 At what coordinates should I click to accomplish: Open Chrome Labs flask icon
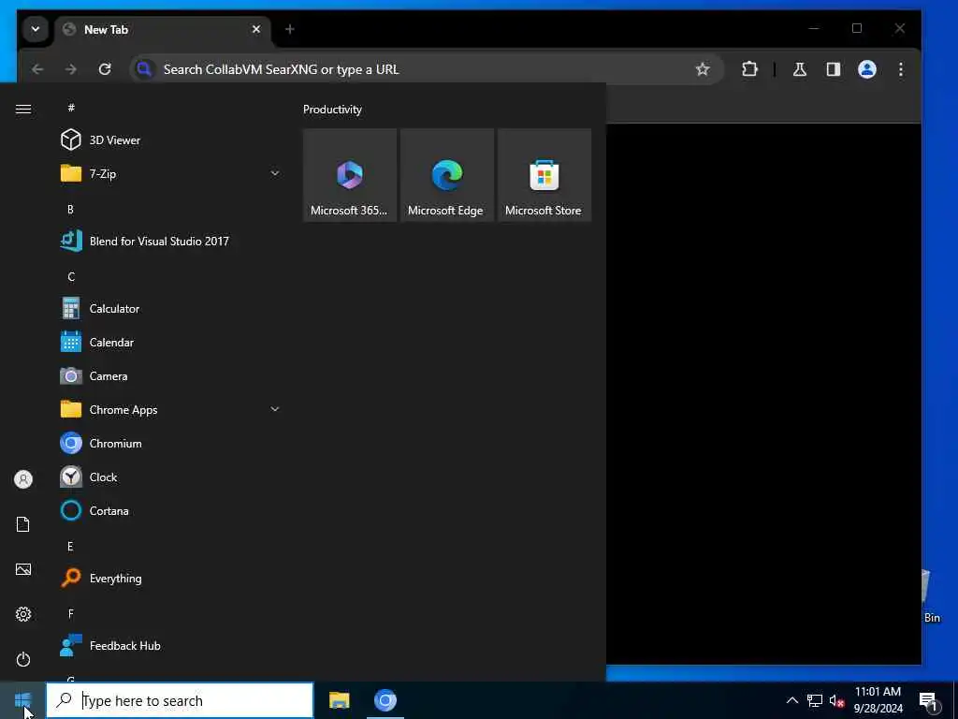[x=800, y=69]
